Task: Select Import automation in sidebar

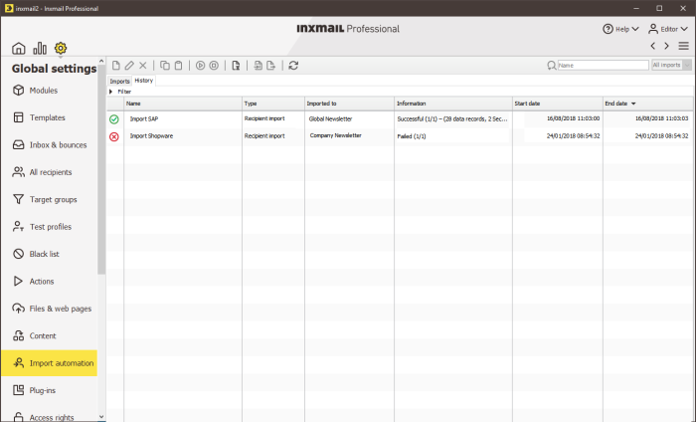Action: point(49,363)
